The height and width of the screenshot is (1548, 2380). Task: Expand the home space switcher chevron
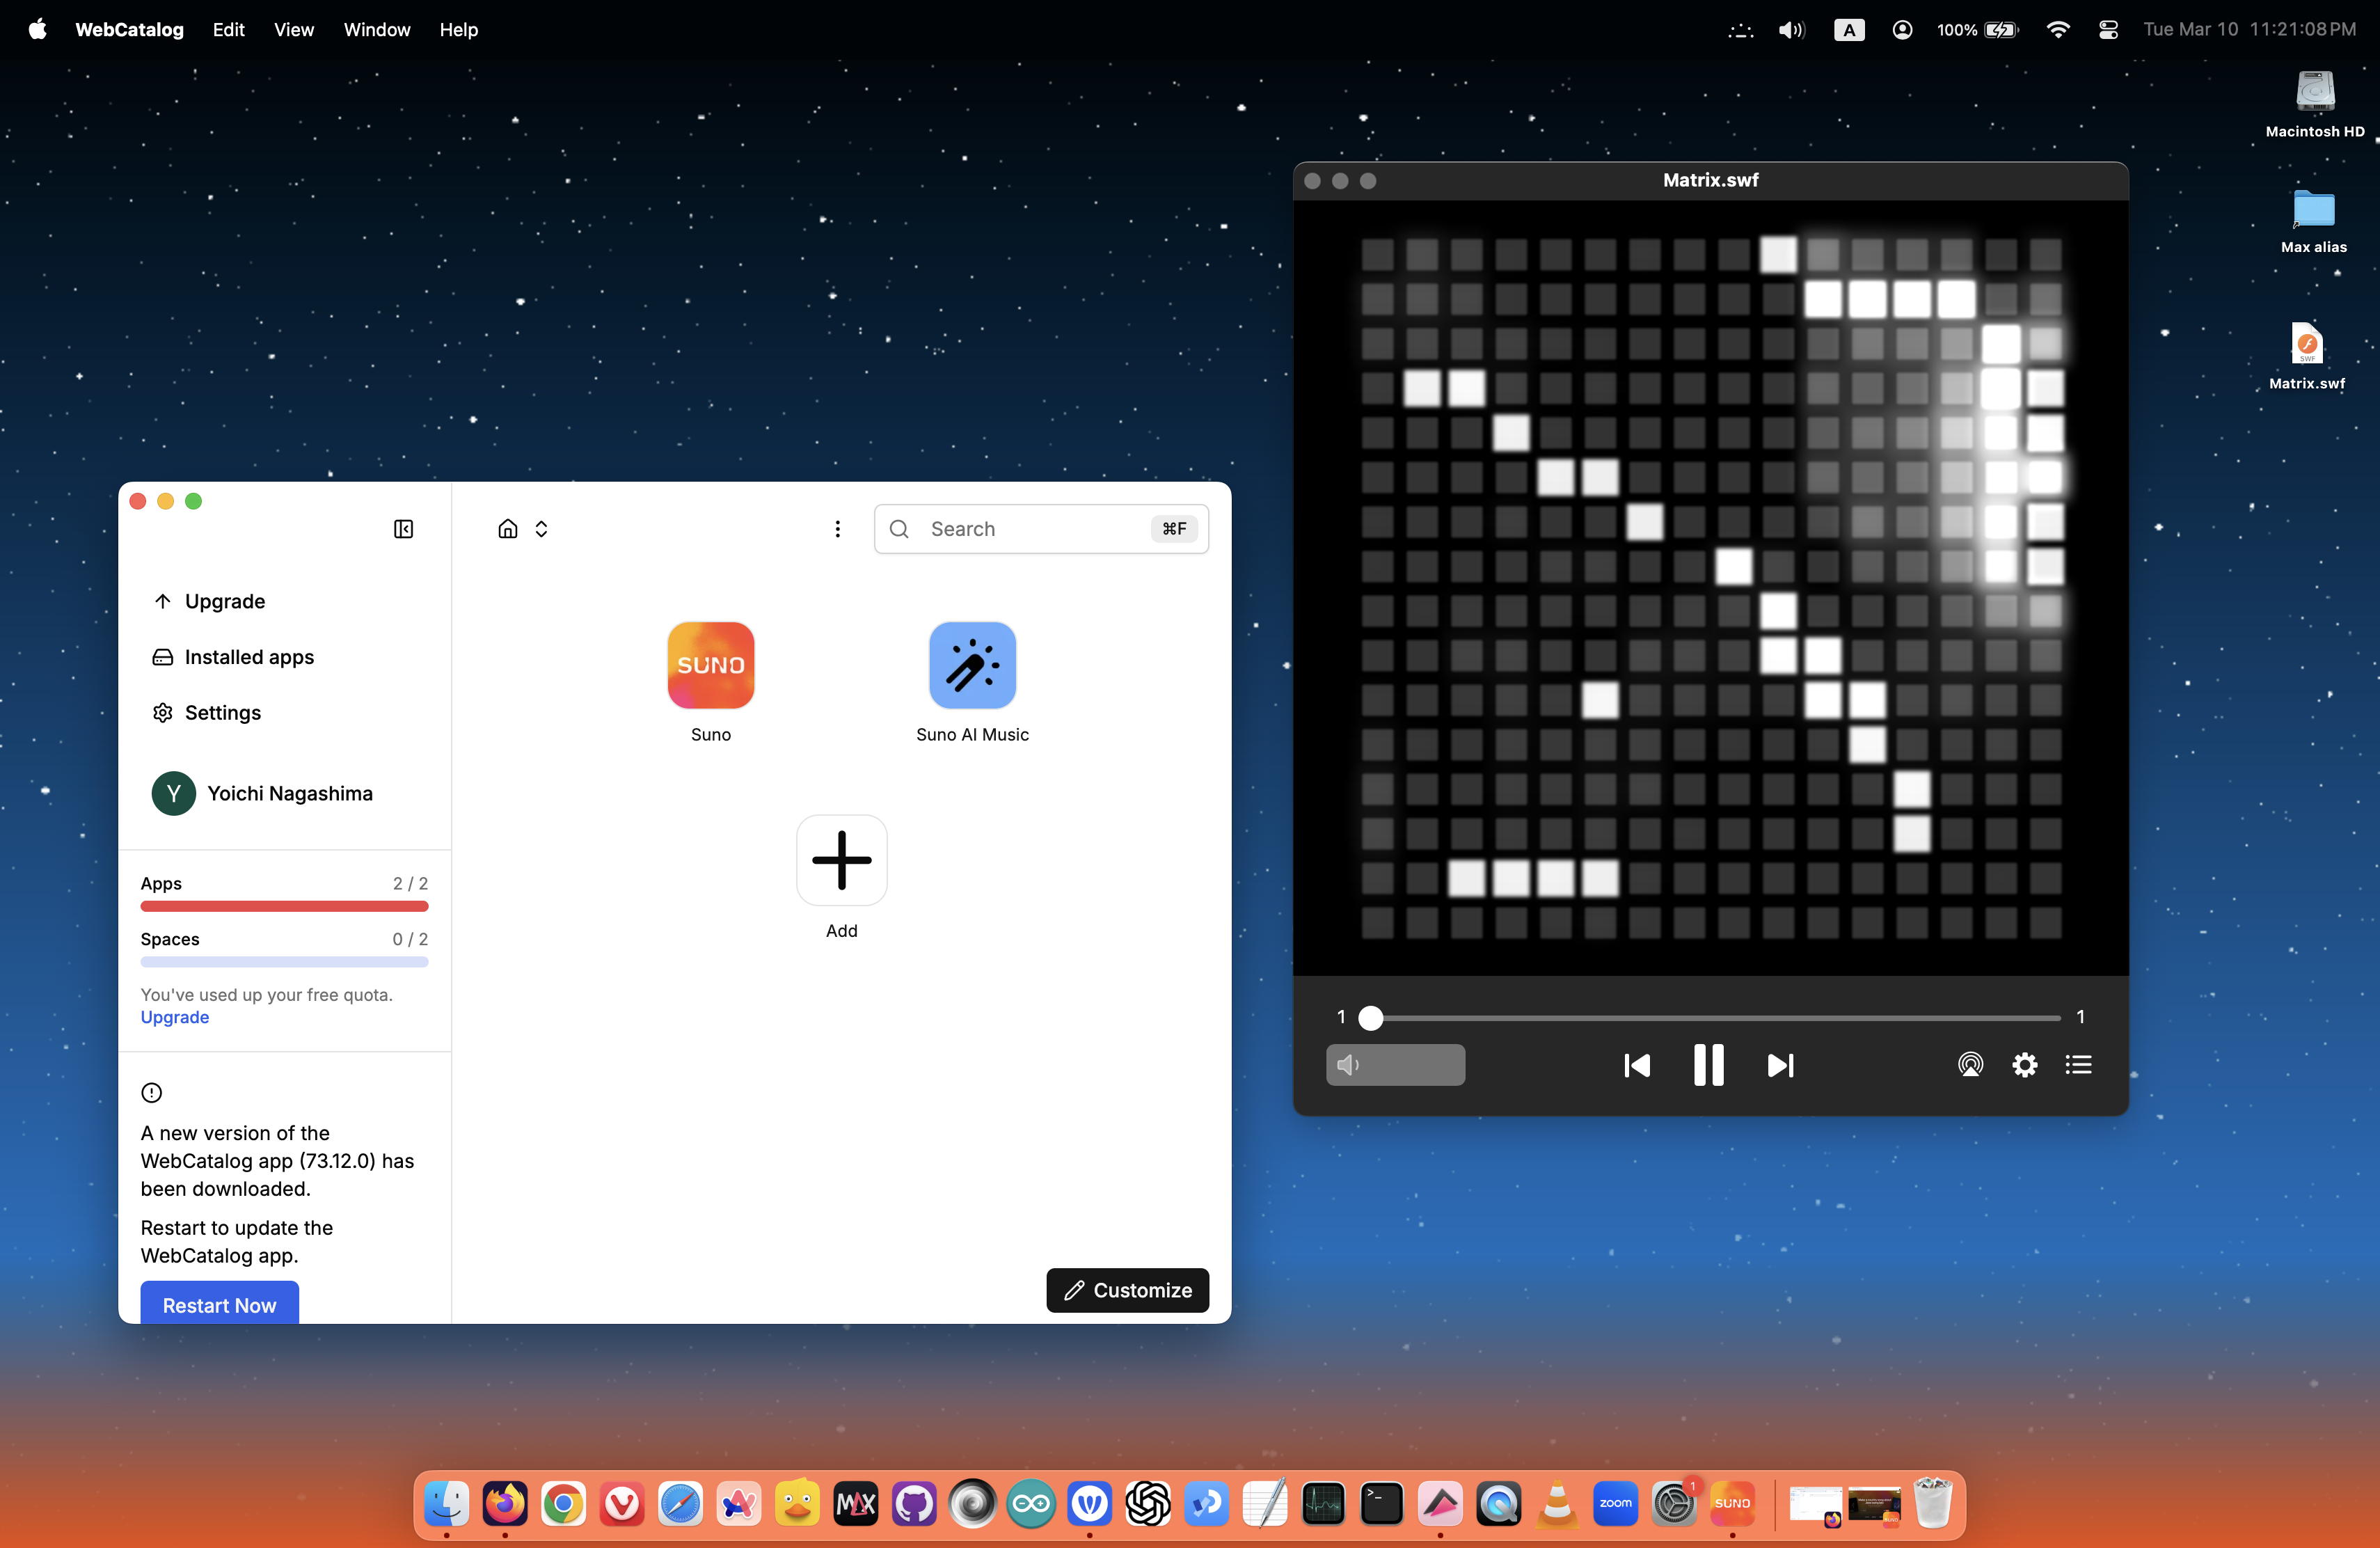pyautogui.click(x=541, y=529)
